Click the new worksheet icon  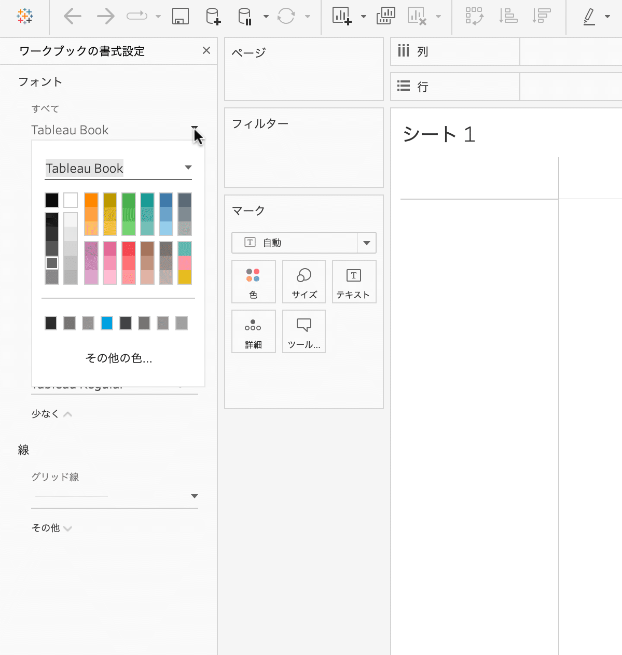342,16
